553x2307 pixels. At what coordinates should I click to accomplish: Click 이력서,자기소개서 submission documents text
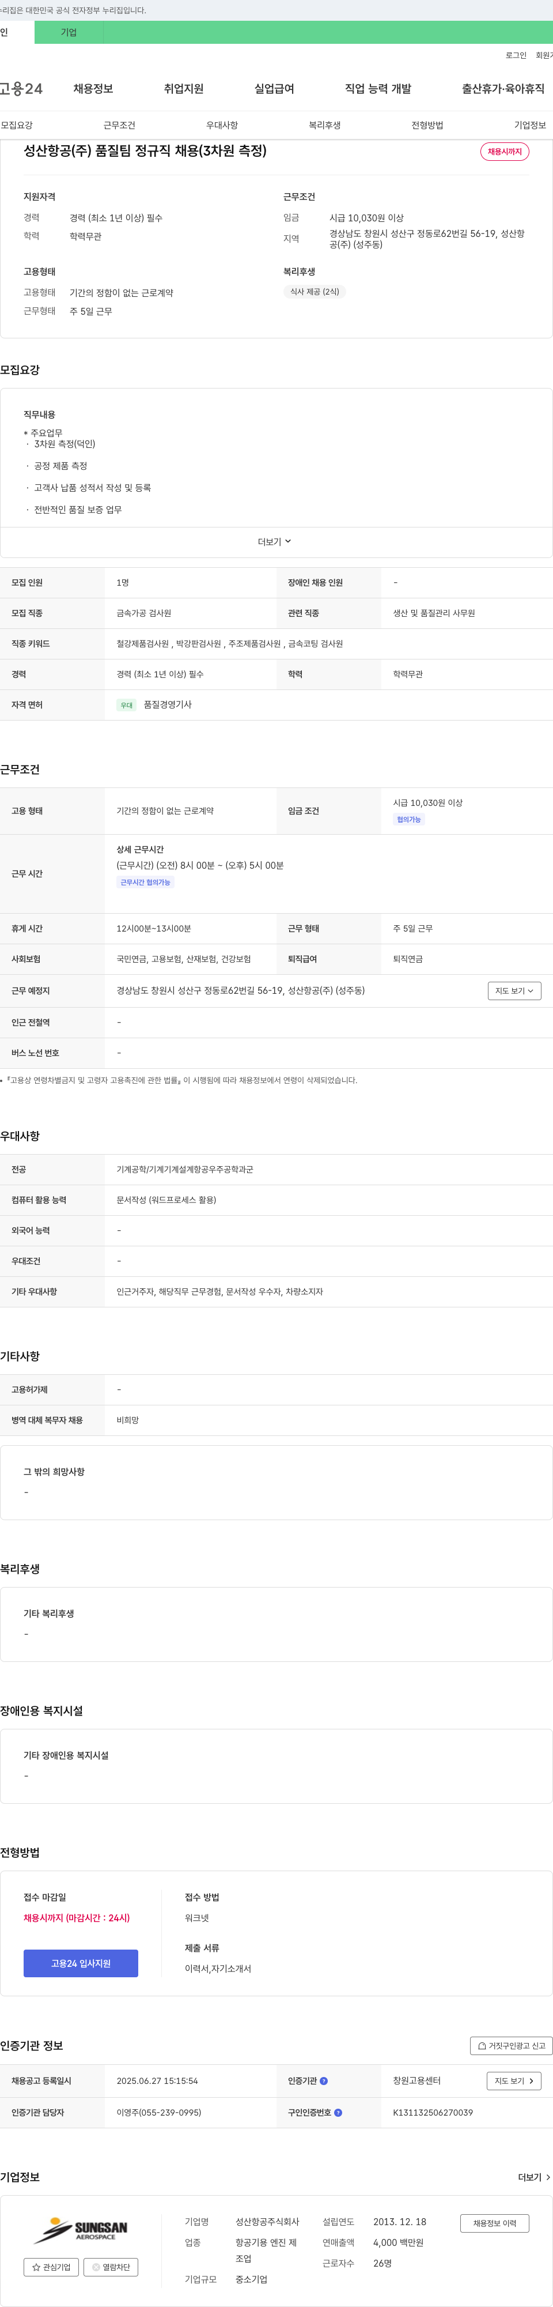(218, 1969)
